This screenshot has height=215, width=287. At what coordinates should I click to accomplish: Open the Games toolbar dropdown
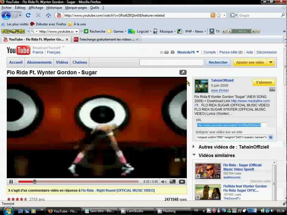click(126, 31)
